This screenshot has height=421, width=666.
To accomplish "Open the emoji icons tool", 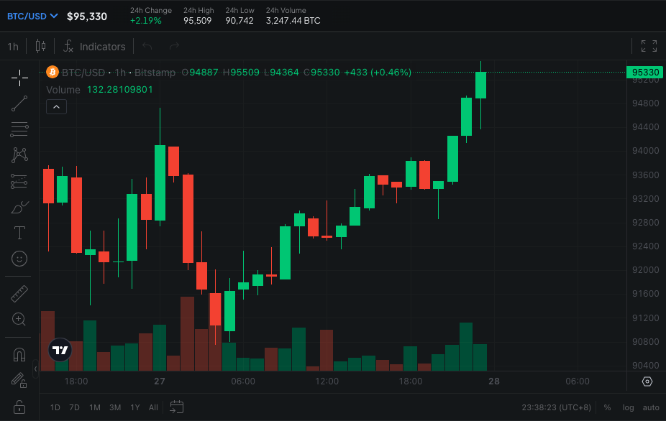I will click(19, 258).
